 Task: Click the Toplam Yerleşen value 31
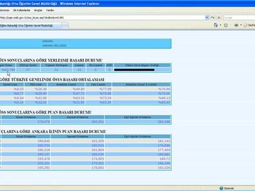[56, 70]
